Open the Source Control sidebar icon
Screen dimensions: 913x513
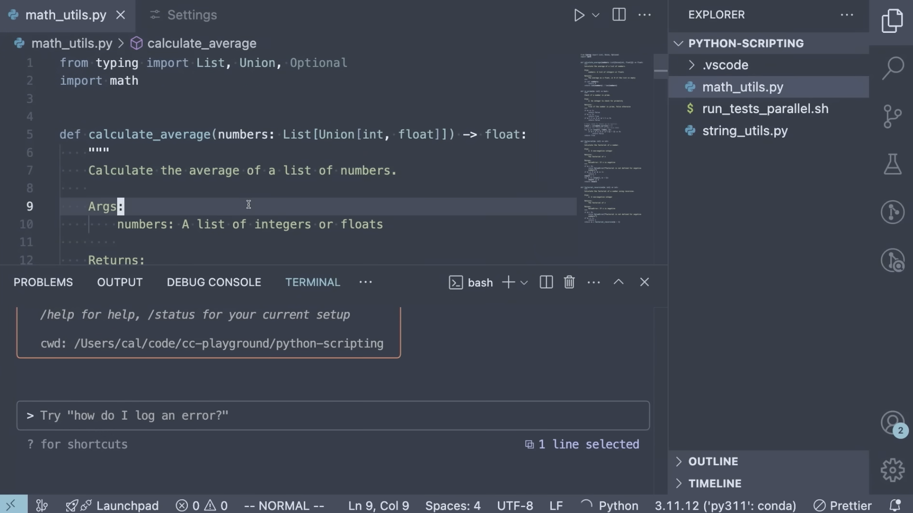click(892, 116)
